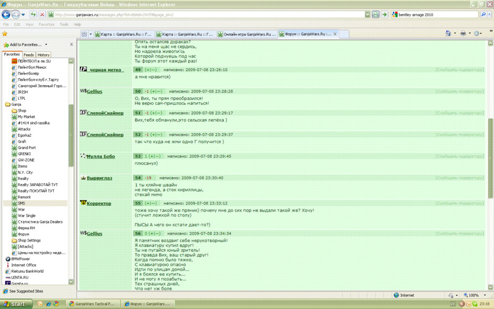The image size is (494, 309).
Task: Open the Home button dropdown arrow
Action: pyautogui.click(x=455, y=34)
